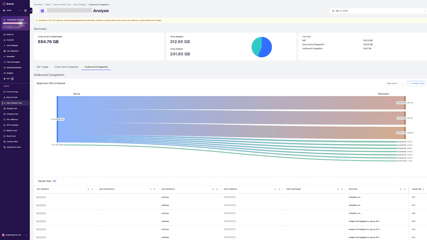Go back using the left chevron button

tap(36, 11)
